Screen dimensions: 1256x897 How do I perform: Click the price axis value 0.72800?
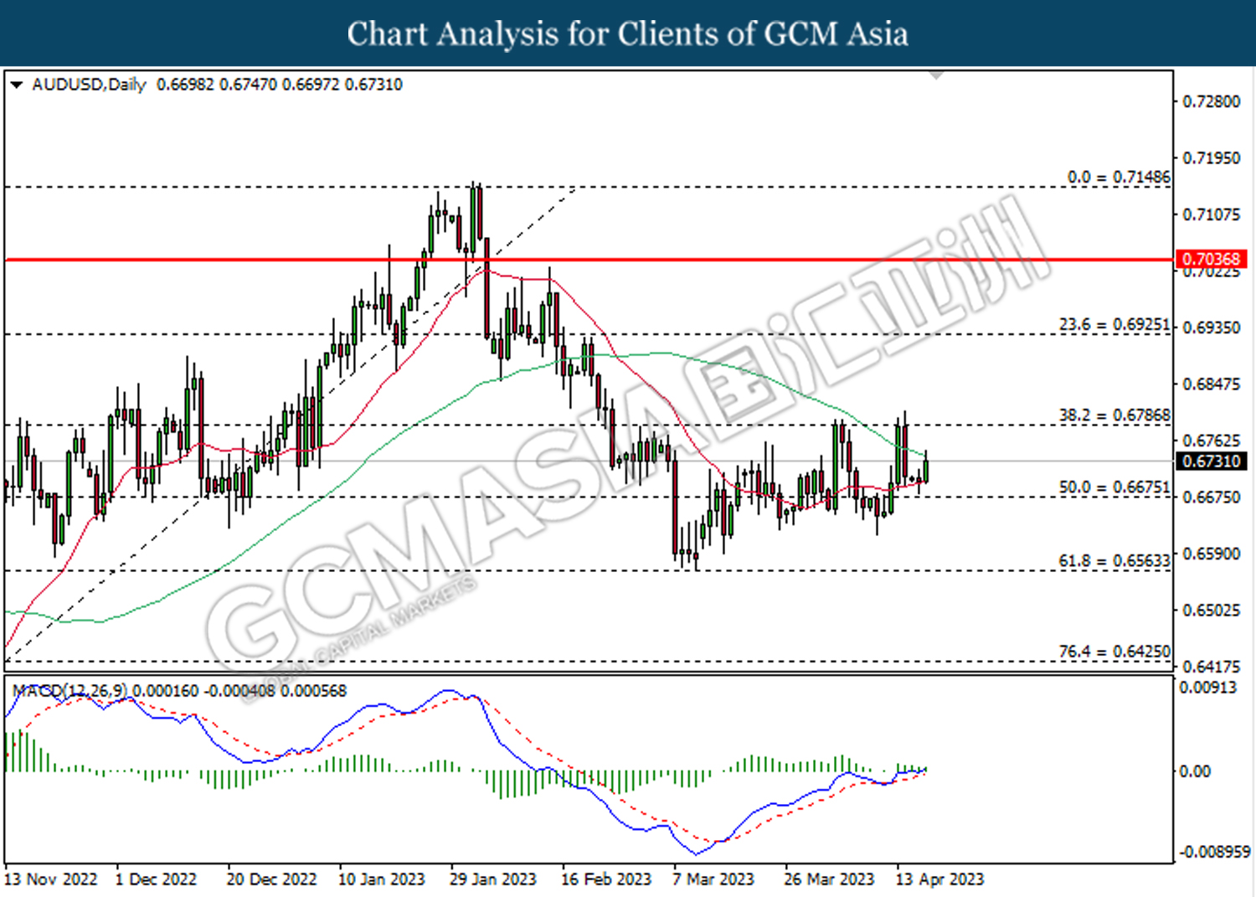1211,101
